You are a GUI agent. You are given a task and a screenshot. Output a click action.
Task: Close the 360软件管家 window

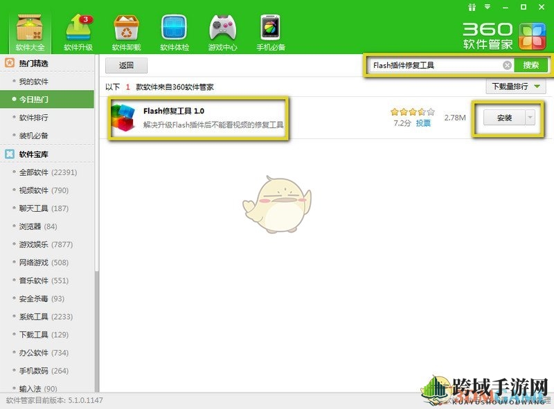click(x=542, y=7)
